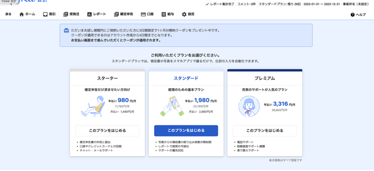Open the 口座 menu
The height and width of the screenshot is (171, 374).
(147, 14)
